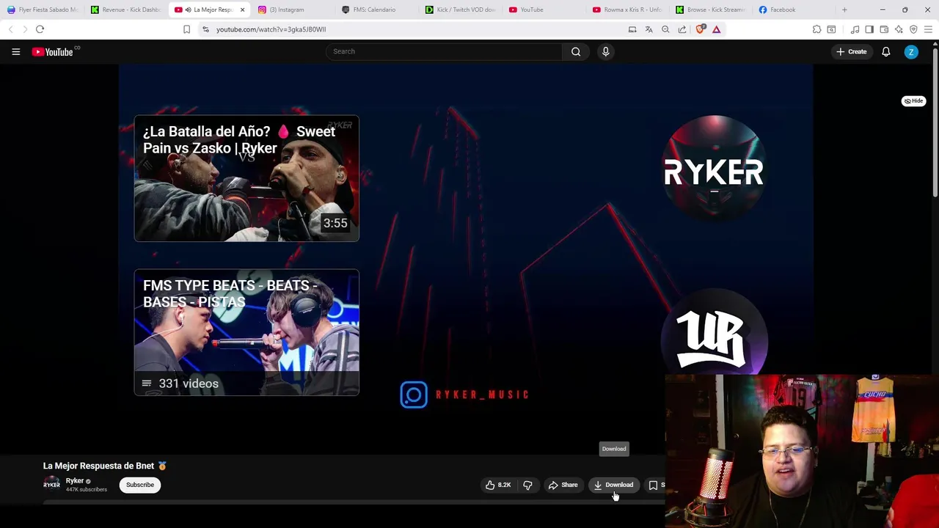The height and width of the screenshot is (528, 939).
Task: Open the YouTube guide hamburger menu
Action: (15, 51)
